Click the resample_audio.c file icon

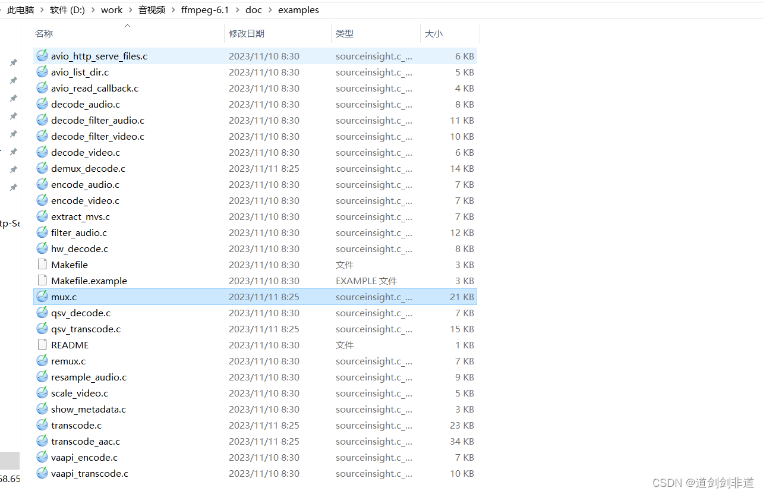pos(42,377)
